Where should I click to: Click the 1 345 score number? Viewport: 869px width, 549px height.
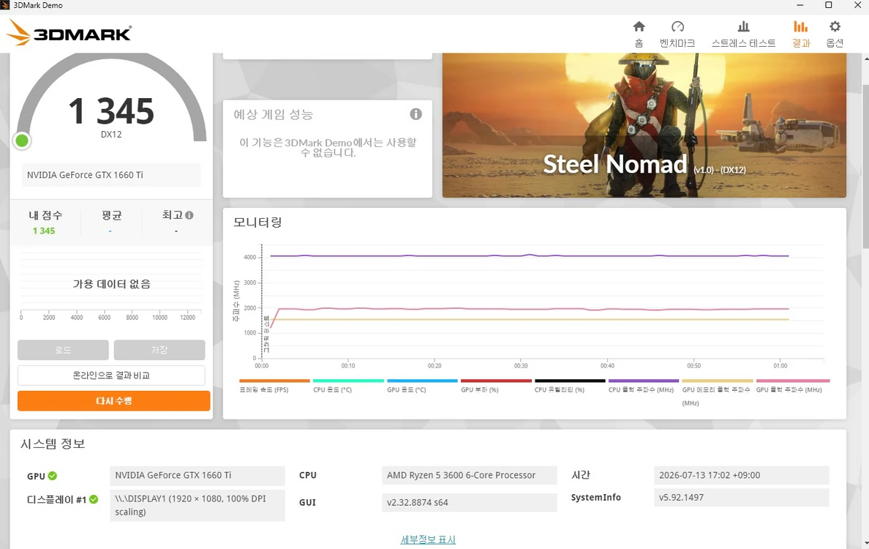(111, 111)
